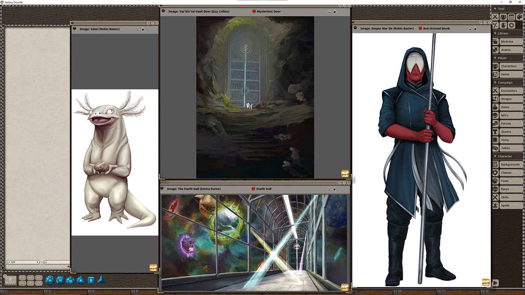Image resolution: width=525 pixels, height=295 pixels.
Task: Select hotkey slot S-C-2
Action: point(47,291)
